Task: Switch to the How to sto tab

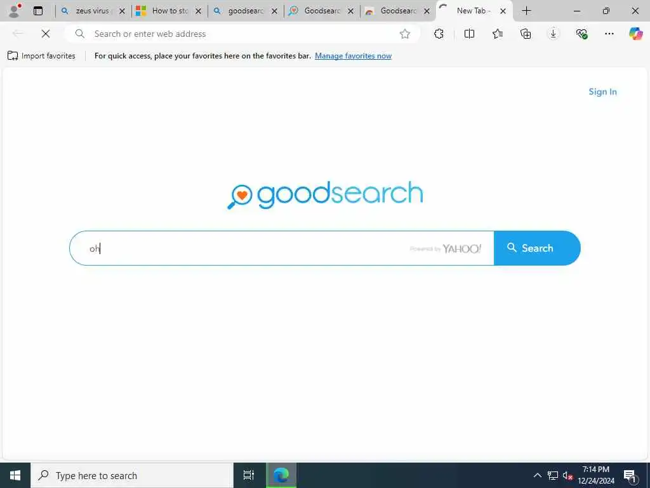Action: [x=169, y=11]
